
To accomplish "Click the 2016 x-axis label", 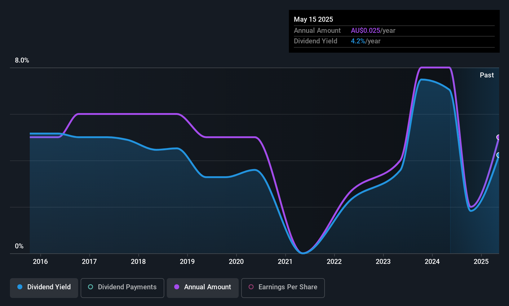I will point(40,261).
